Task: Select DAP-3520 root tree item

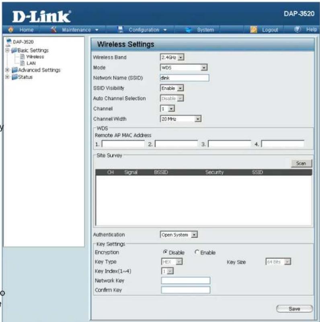Action: tap(23, 42)
